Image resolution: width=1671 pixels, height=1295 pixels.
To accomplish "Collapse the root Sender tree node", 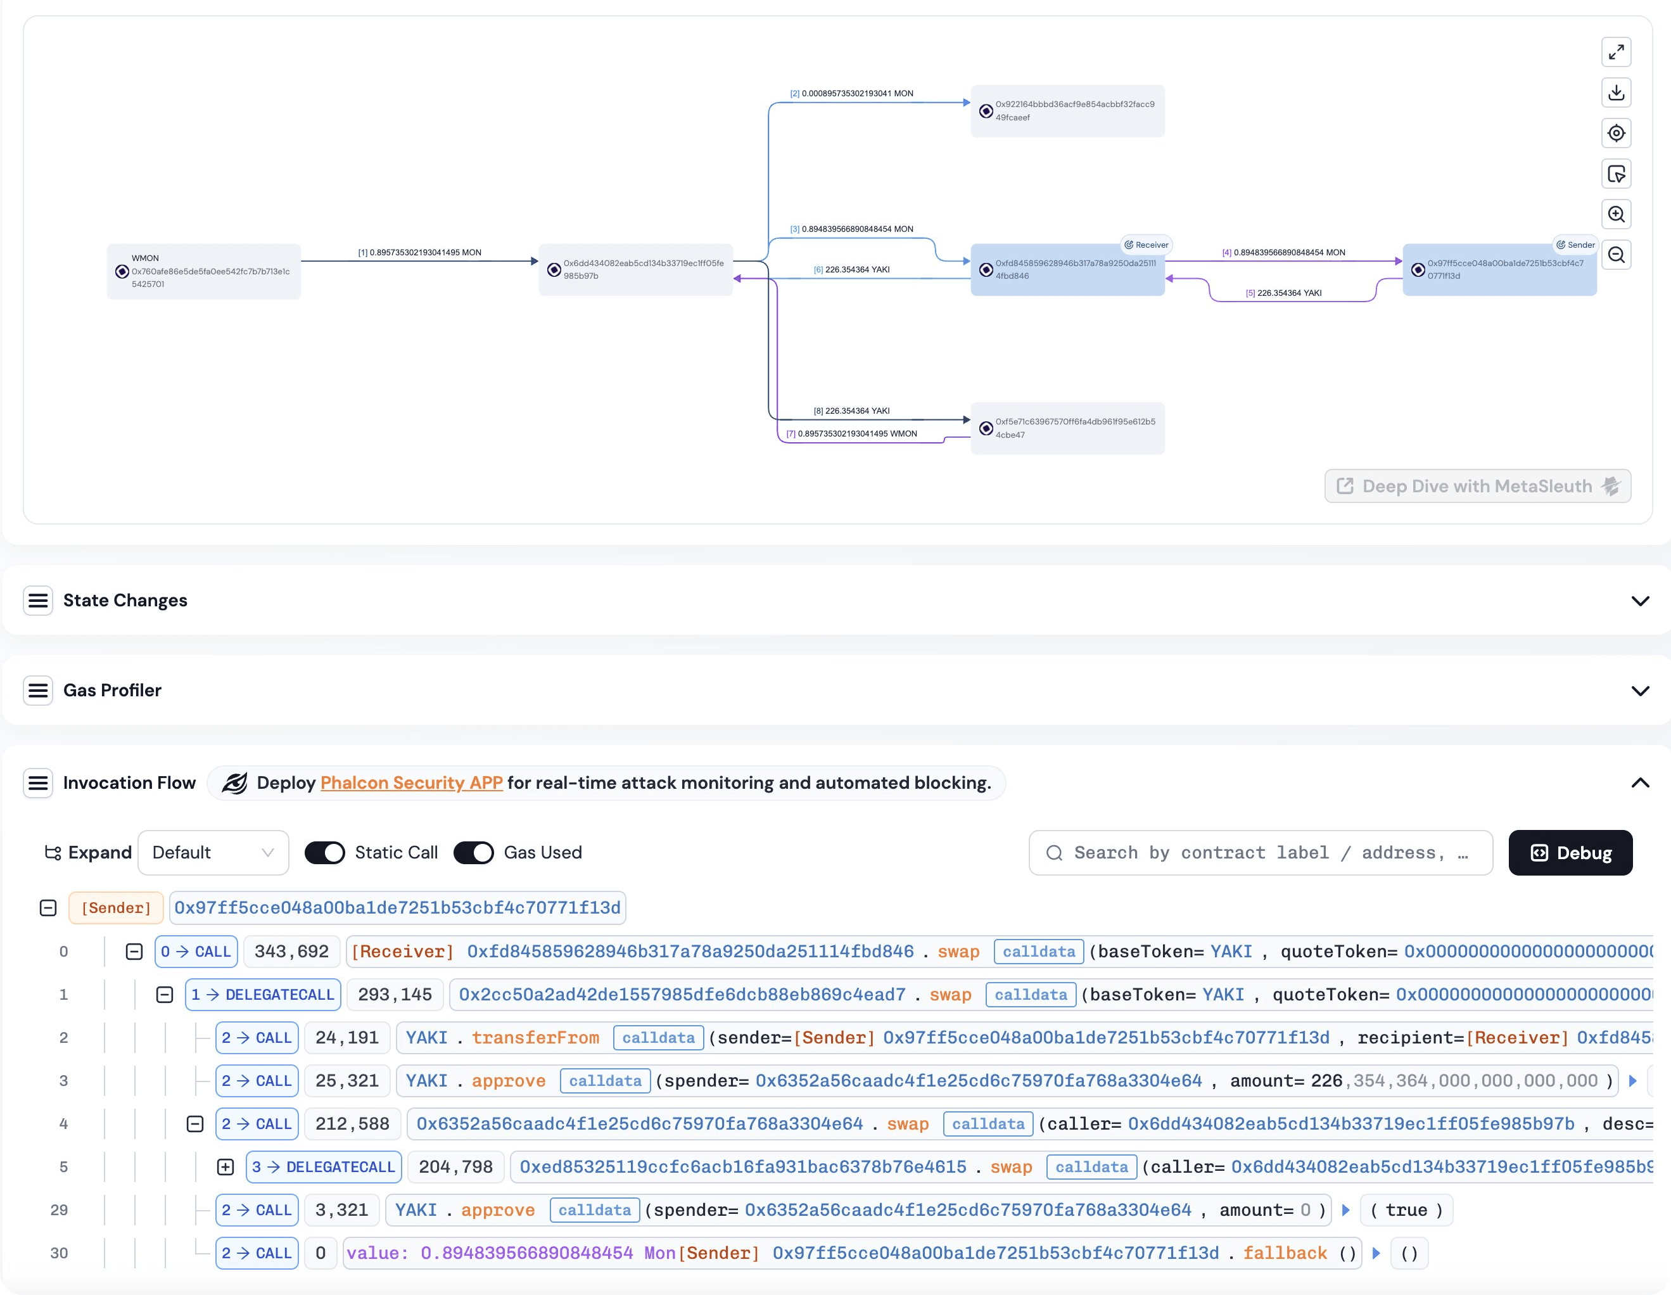I will click(48, 908).
